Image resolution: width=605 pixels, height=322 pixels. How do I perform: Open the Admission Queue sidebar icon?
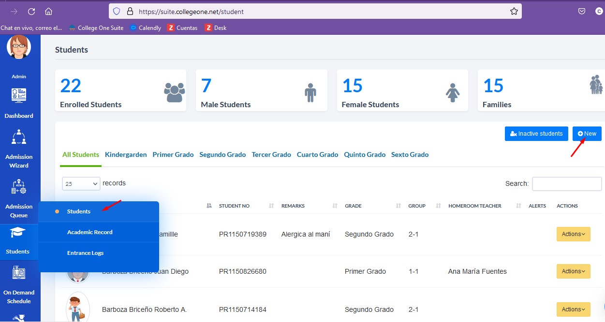point(19,187)
